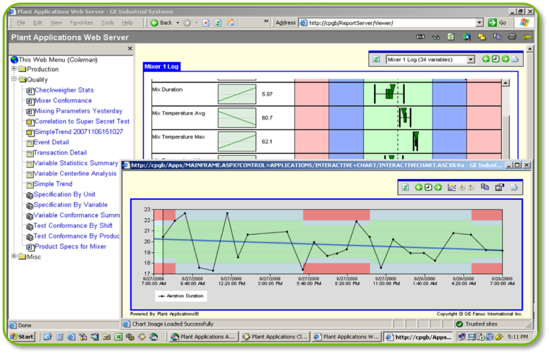Click the globe with magnifier icon
Viewport: 549px width, 354px height.
point(466,37)
